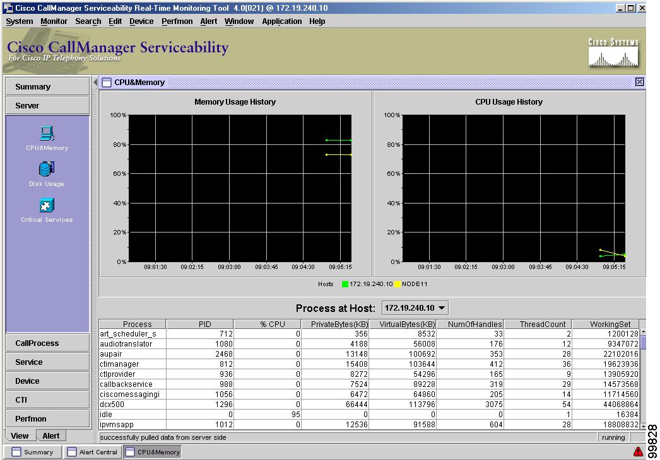Expand the CTI sidebar section

[x=47, y=400]
